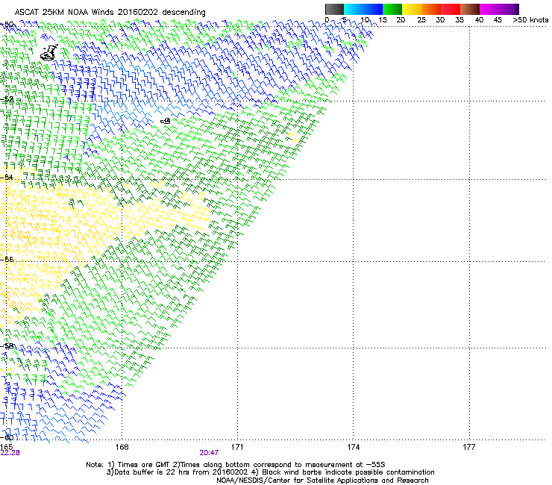Click the island outline in the upper-left corner
Screen dimensions: 552x485
coord(49,52)
